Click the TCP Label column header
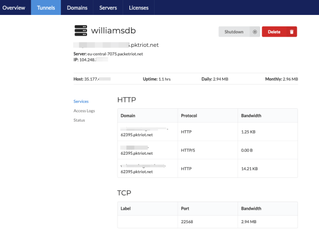 coord(126,209)
